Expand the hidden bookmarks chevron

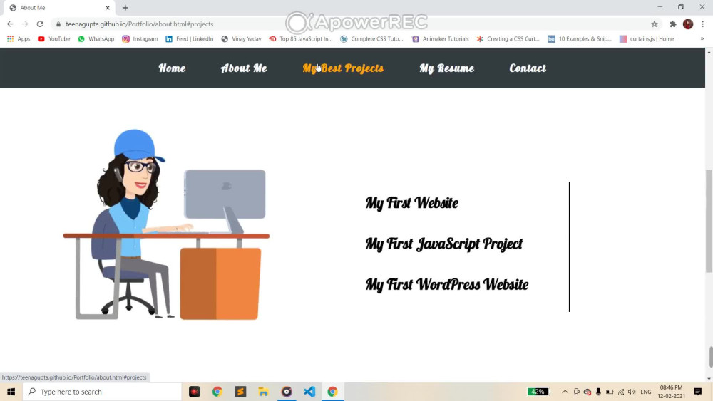coord(702,39)
